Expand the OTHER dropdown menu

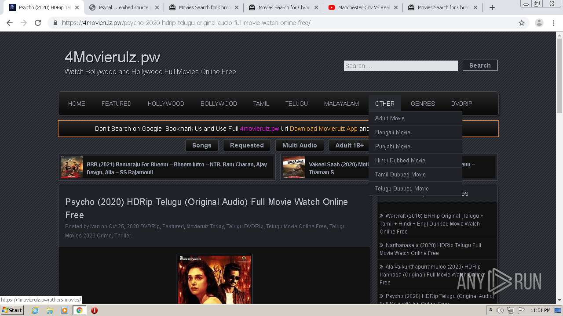(x=385, y=104)
